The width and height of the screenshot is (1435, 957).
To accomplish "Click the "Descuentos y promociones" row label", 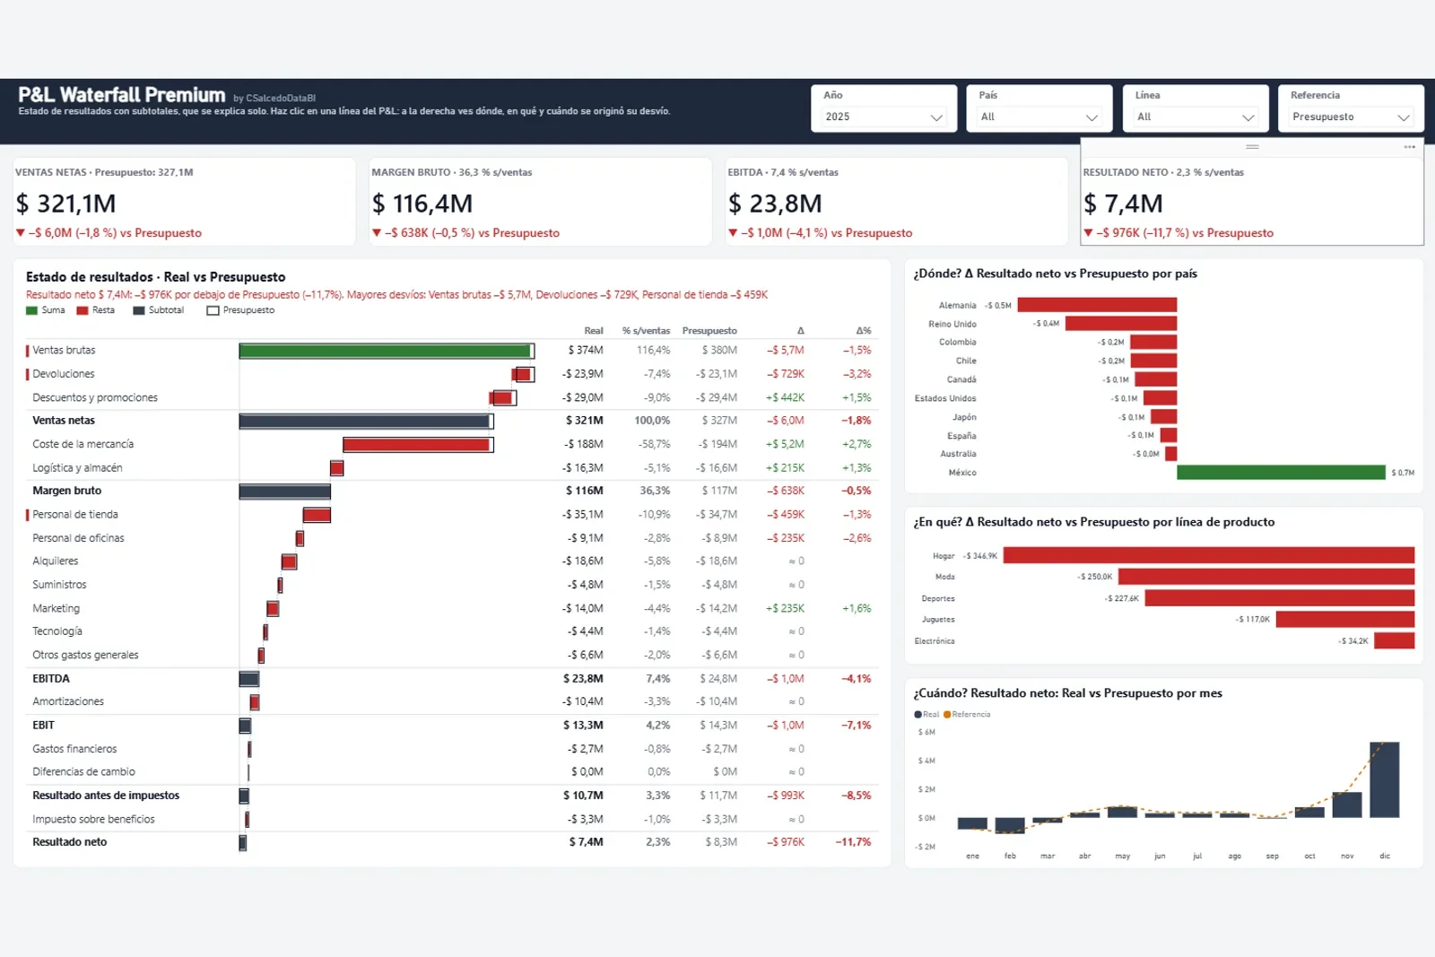I will [x=95, y=397].
